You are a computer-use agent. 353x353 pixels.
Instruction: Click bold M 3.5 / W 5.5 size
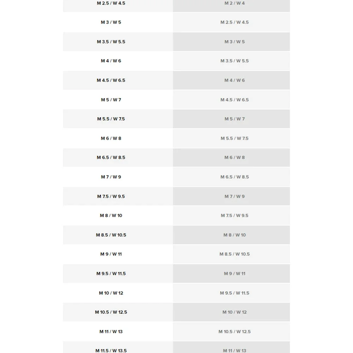tap(111, 42)
